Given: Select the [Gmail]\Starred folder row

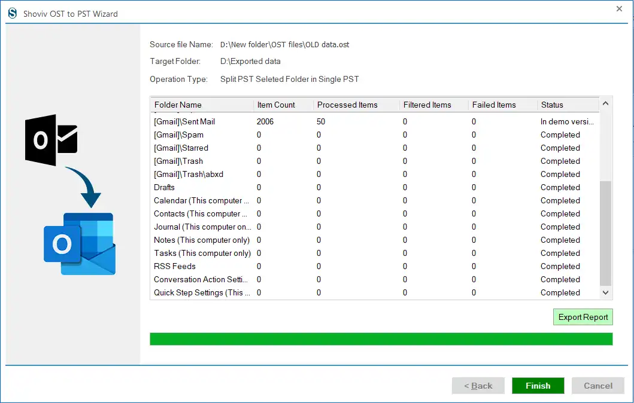Looking at the screenshot, I should coord(374,148).
